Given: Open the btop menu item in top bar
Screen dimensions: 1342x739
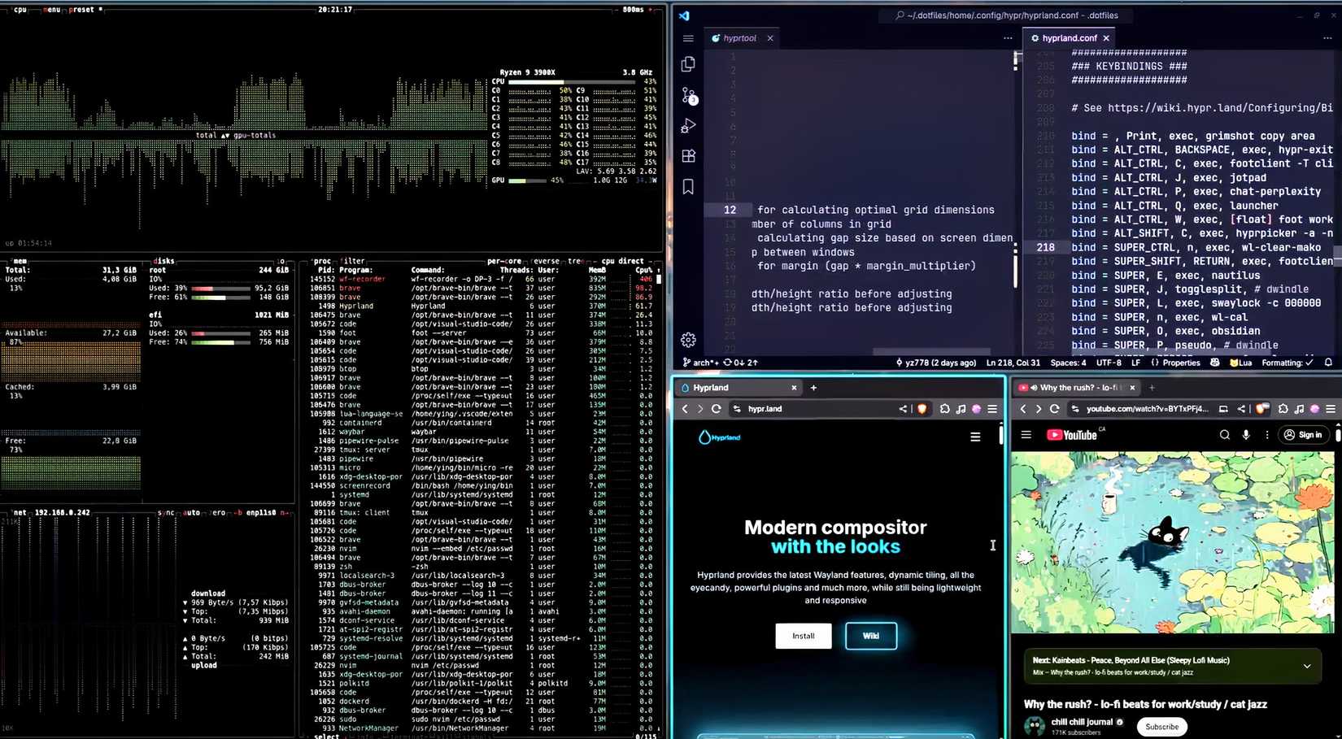Looking at the screenshot, I should click(52, 10).
